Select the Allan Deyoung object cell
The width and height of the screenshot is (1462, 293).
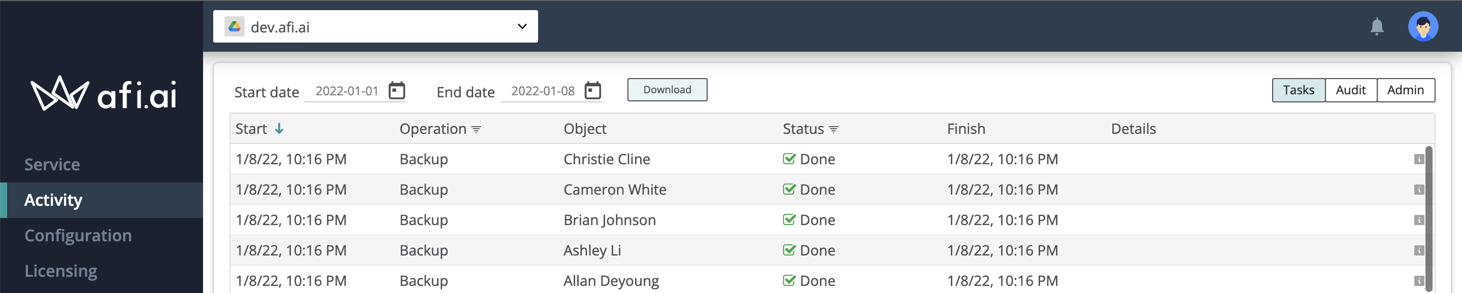611,281
